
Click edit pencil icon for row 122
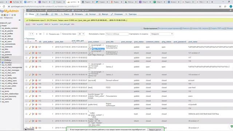pos(30,53)
